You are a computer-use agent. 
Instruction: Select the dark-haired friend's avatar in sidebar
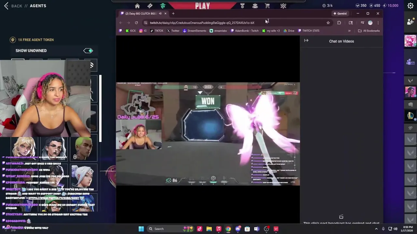(x=410, y=92)
